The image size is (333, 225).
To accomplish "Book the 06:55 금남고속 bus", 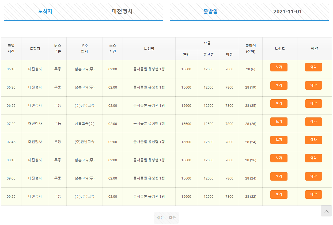I will pos(313,104).
